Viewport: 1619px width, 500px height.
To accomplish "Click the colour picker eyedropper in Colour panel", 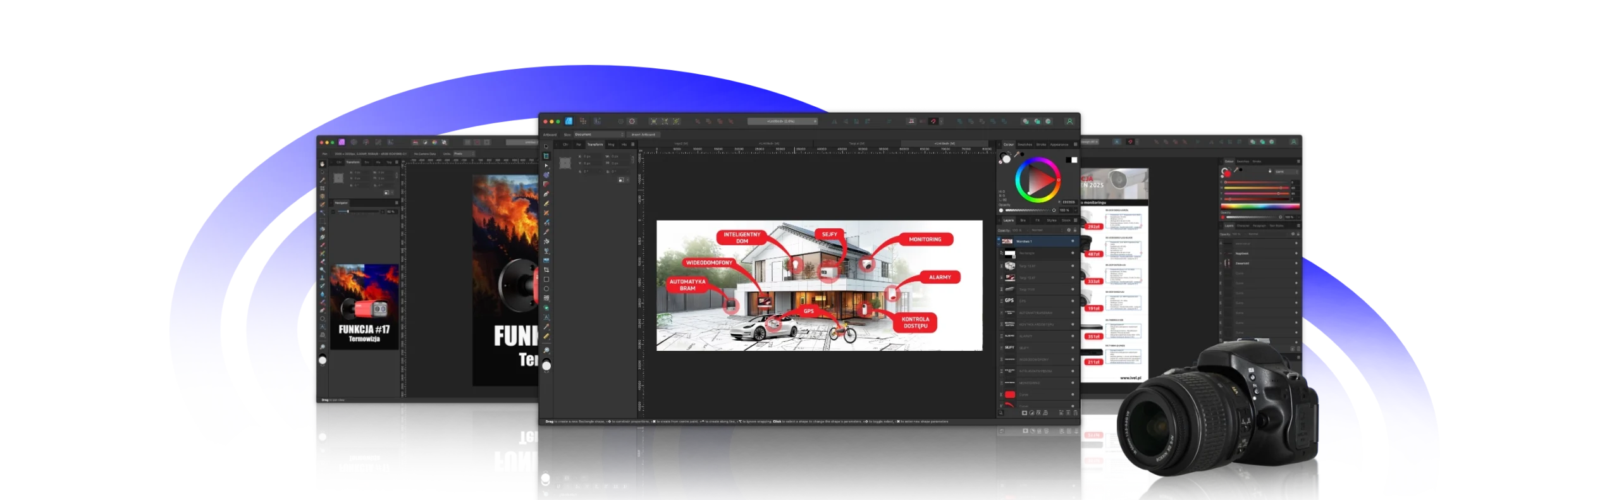I will click(x=1017, y=155).
